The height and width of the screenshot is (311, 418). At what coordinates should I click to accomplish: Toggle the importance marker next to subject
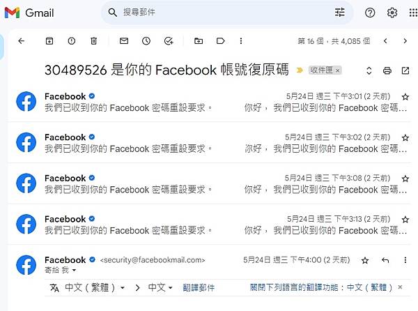300,70
